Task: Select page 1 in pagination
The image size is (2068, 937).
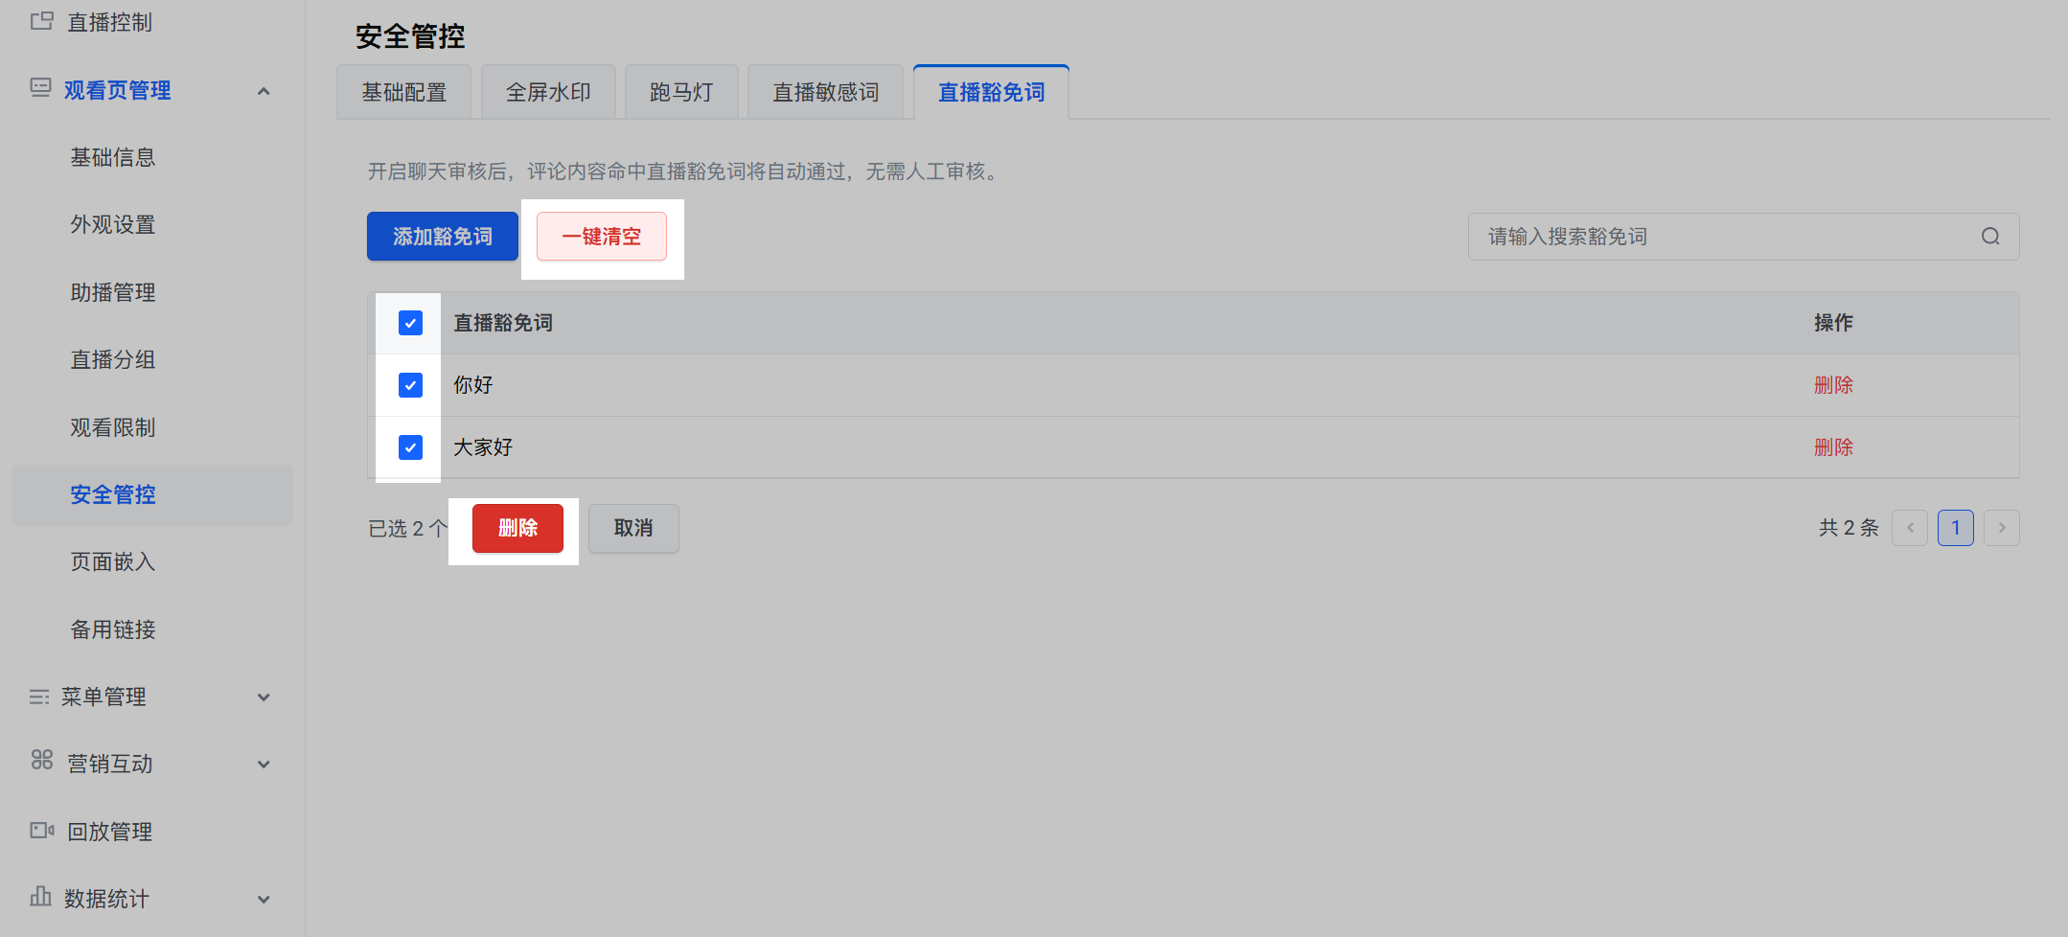Action: tap(1956, 528)
